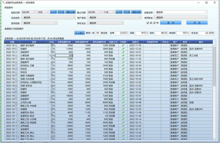Click the 总支出 field showing (2) 3640
Image resolution: width=220 pixels, height=143 pixels.
point(207,33)
